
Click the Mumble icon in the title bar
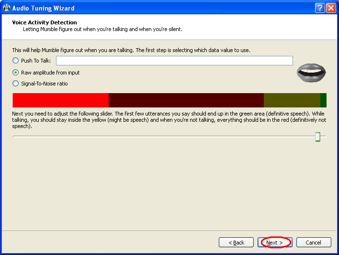pos(7,8)
